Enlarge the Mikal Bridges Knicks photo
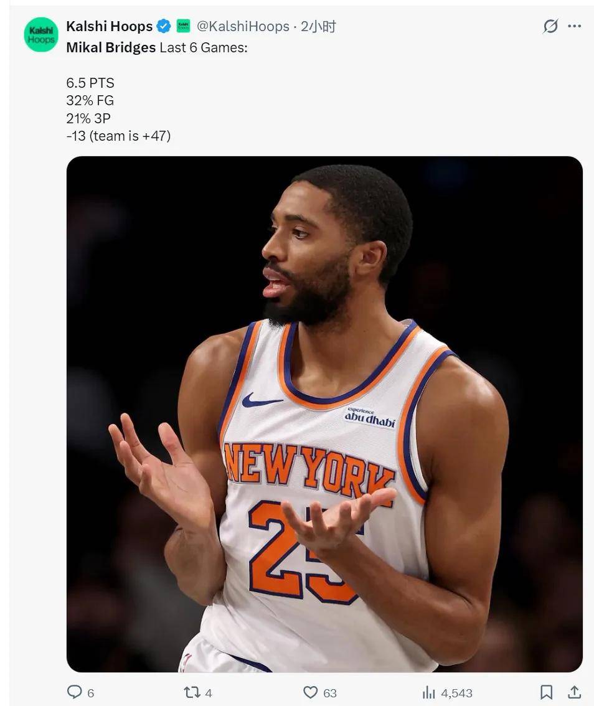The width and height of the screenshot is (594, 706). point(324,414)
